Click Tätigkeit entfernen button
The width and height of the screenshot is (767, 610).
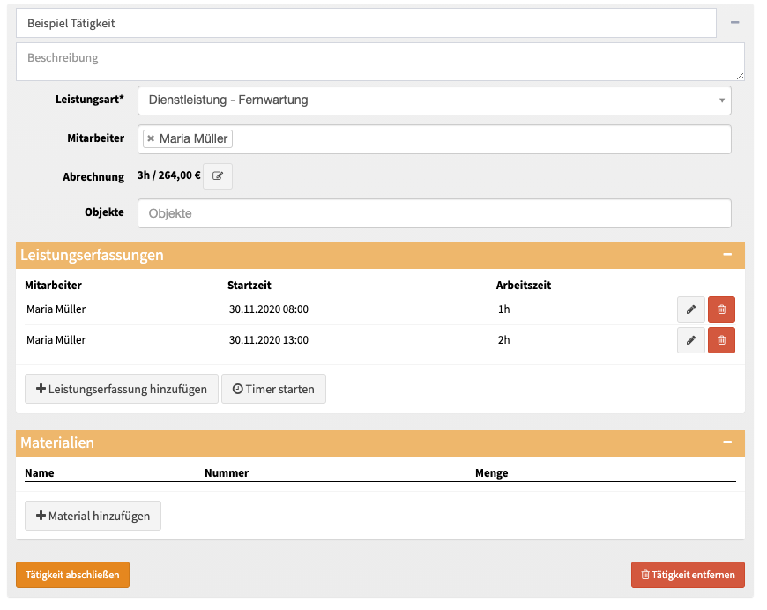pyautogui.click(x=688, y=575)
